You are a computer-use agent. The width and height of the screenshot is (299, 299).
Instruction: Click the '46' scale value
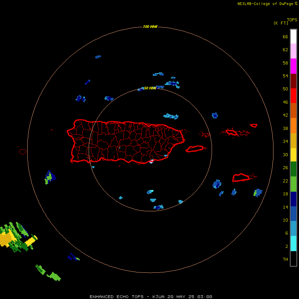[285, 102]
